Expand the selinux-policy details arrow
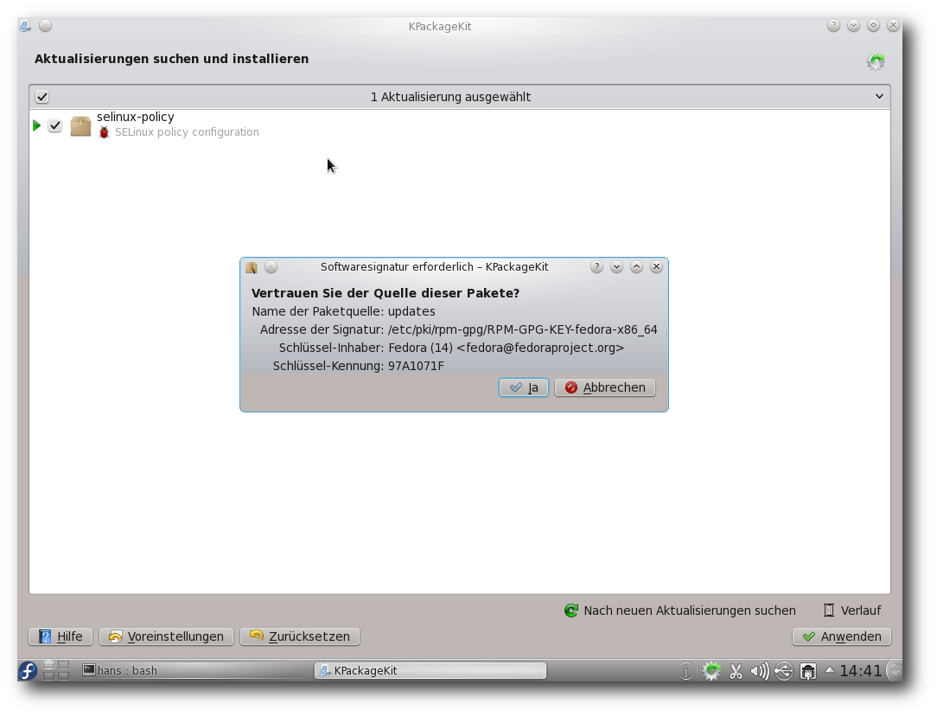Screen dimensions: 937x716 coord(37,125)
